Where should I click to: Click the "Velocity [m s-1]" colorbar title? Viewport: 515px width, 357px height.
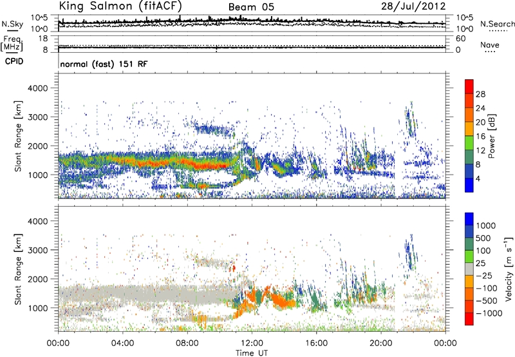(509, 269)
